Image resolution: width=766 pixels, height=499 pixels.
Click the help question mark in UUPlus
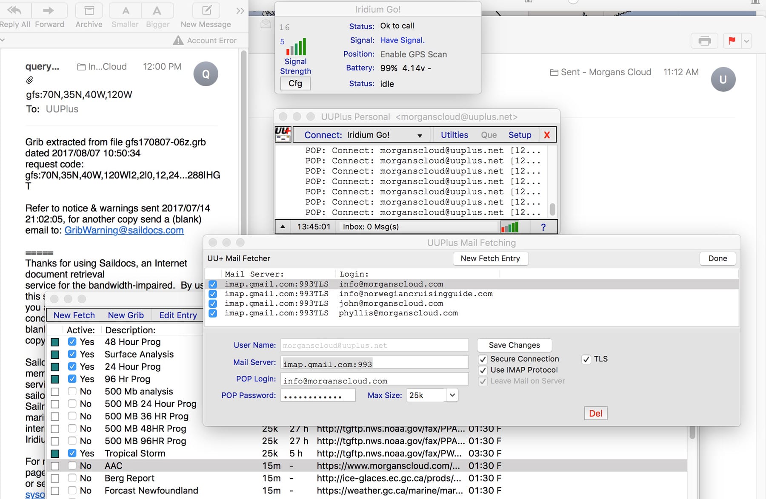pyautogui.click(x=543, y=227)
